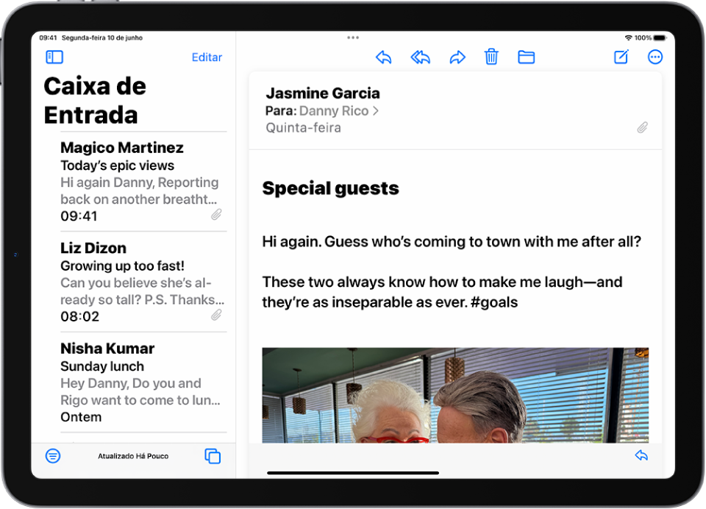This screenshot has width=706, height=509.
Task: Tap attachment clip on Magico Martinez message
Action: coord(216,214)
